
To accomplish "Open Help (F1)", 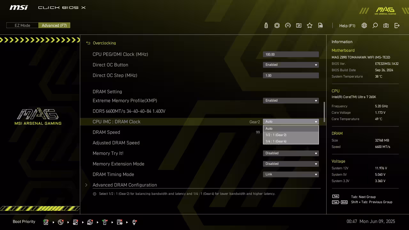I will pos(347,26).
